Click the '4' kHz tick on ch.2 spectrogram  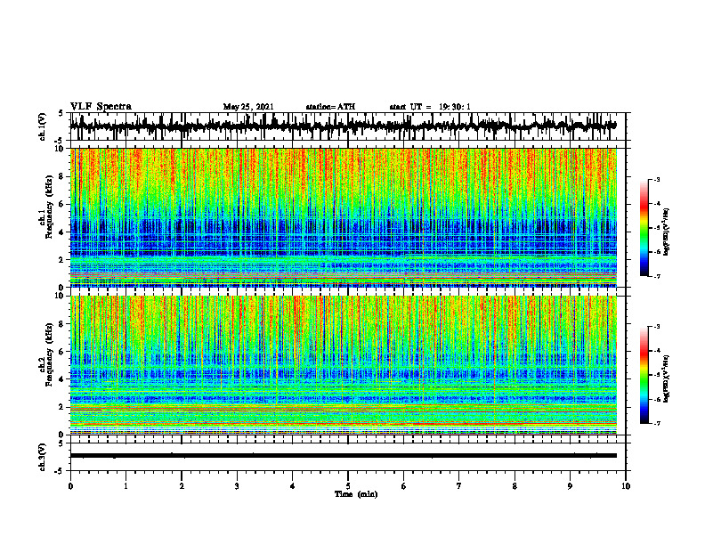point(61,379)
